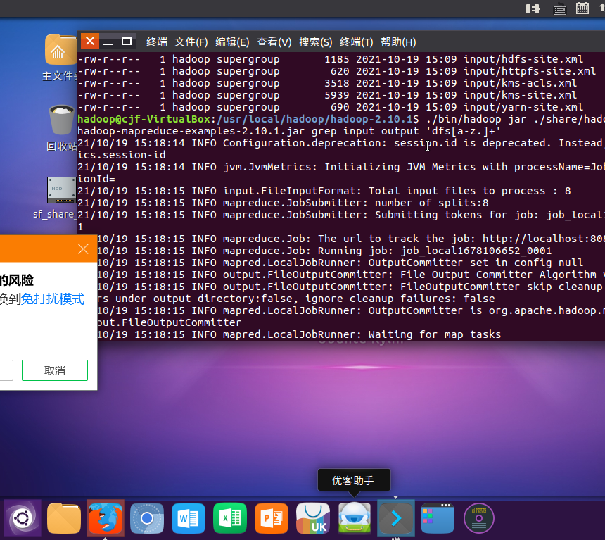Click the input/httpfs-site.xml line

coord(336,71)
